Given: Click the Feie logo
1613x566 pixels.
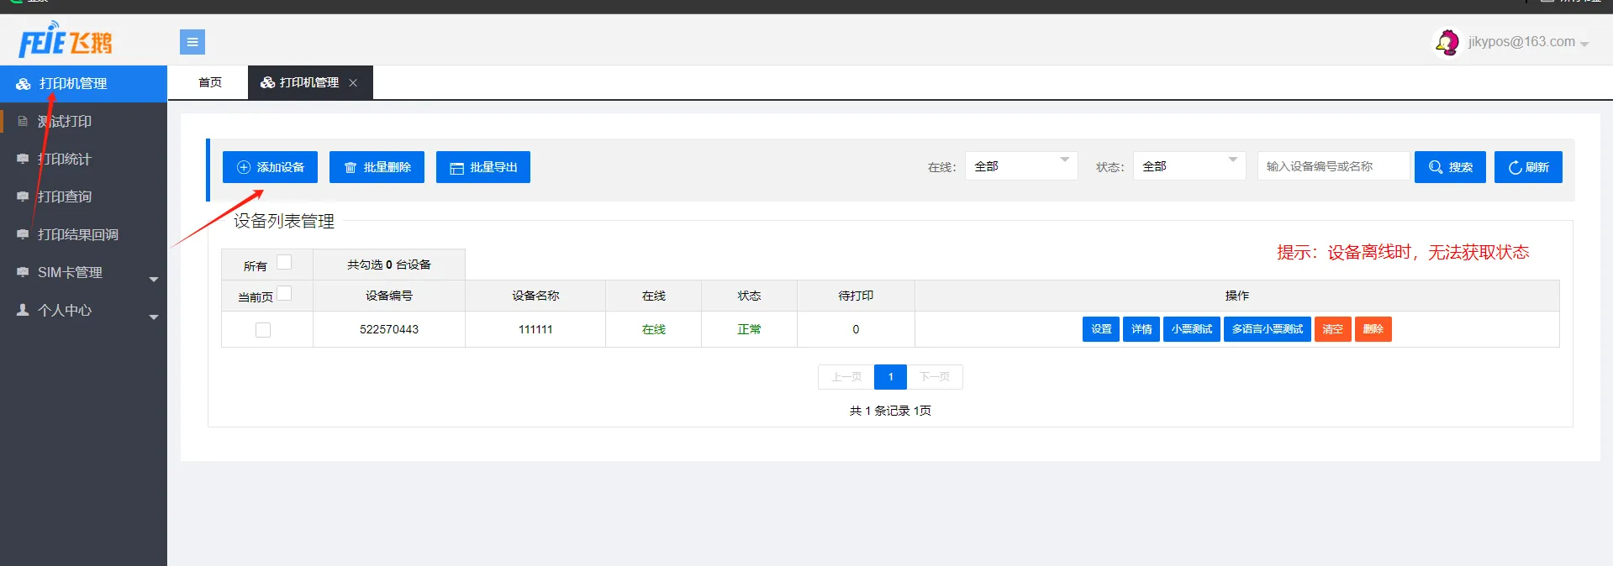Looking at the screenshot, I should click(x=66, y=40).
